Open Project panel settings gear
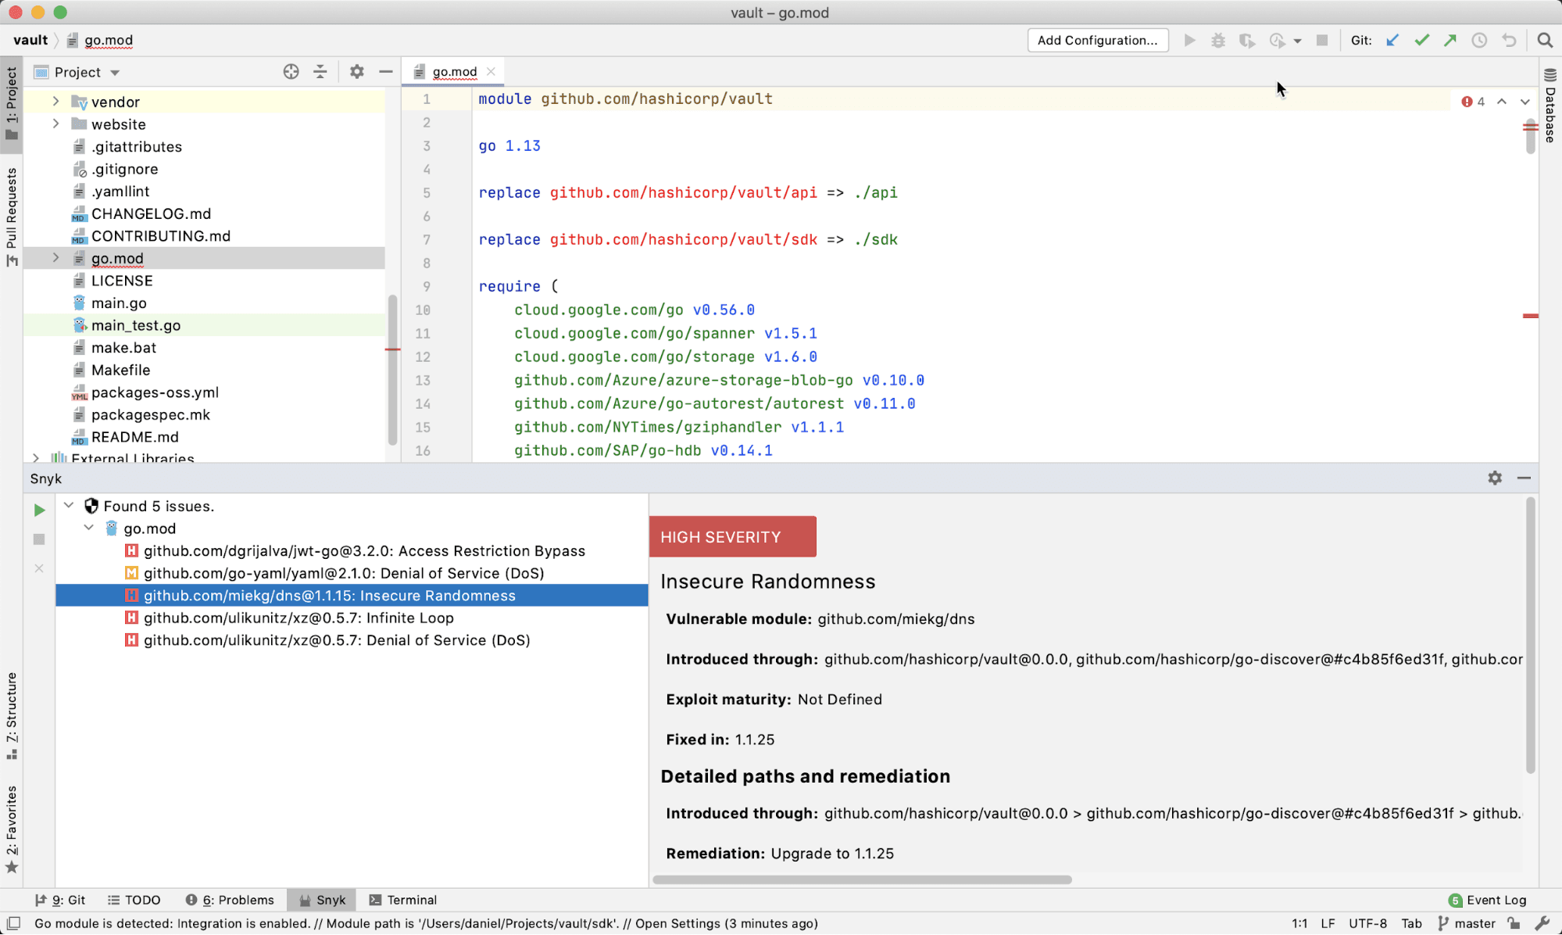This screenshot has height=935, width=1562. point(357,72)
